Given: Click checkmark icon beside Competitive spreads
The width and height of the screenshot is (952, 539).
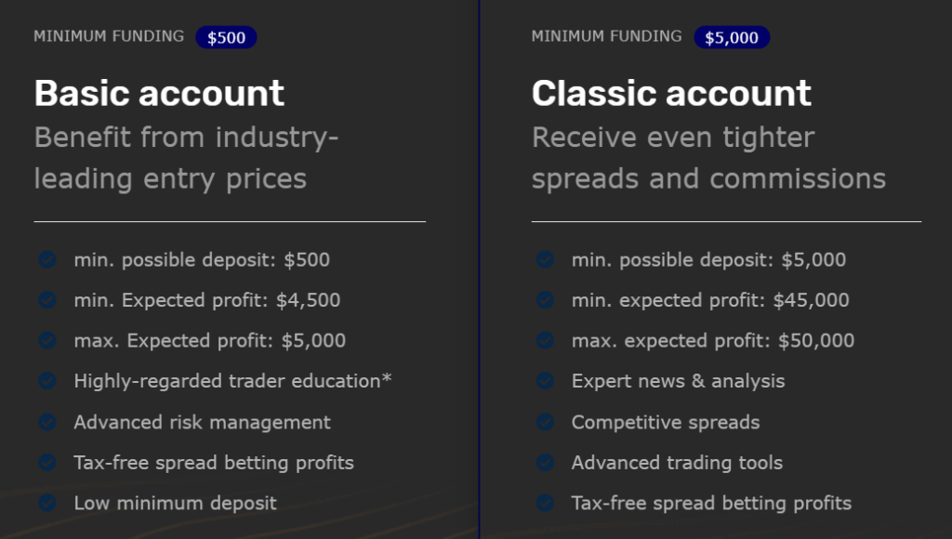Looking at the screenshot, I should pos(545,422).
